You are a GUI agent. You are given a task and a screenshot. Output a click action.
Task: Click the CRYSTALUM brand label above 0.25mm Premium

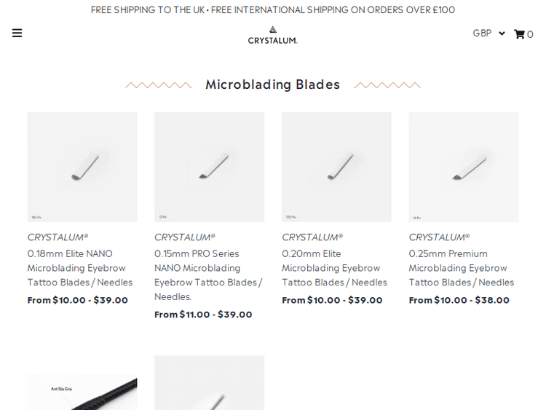point(439,237)
